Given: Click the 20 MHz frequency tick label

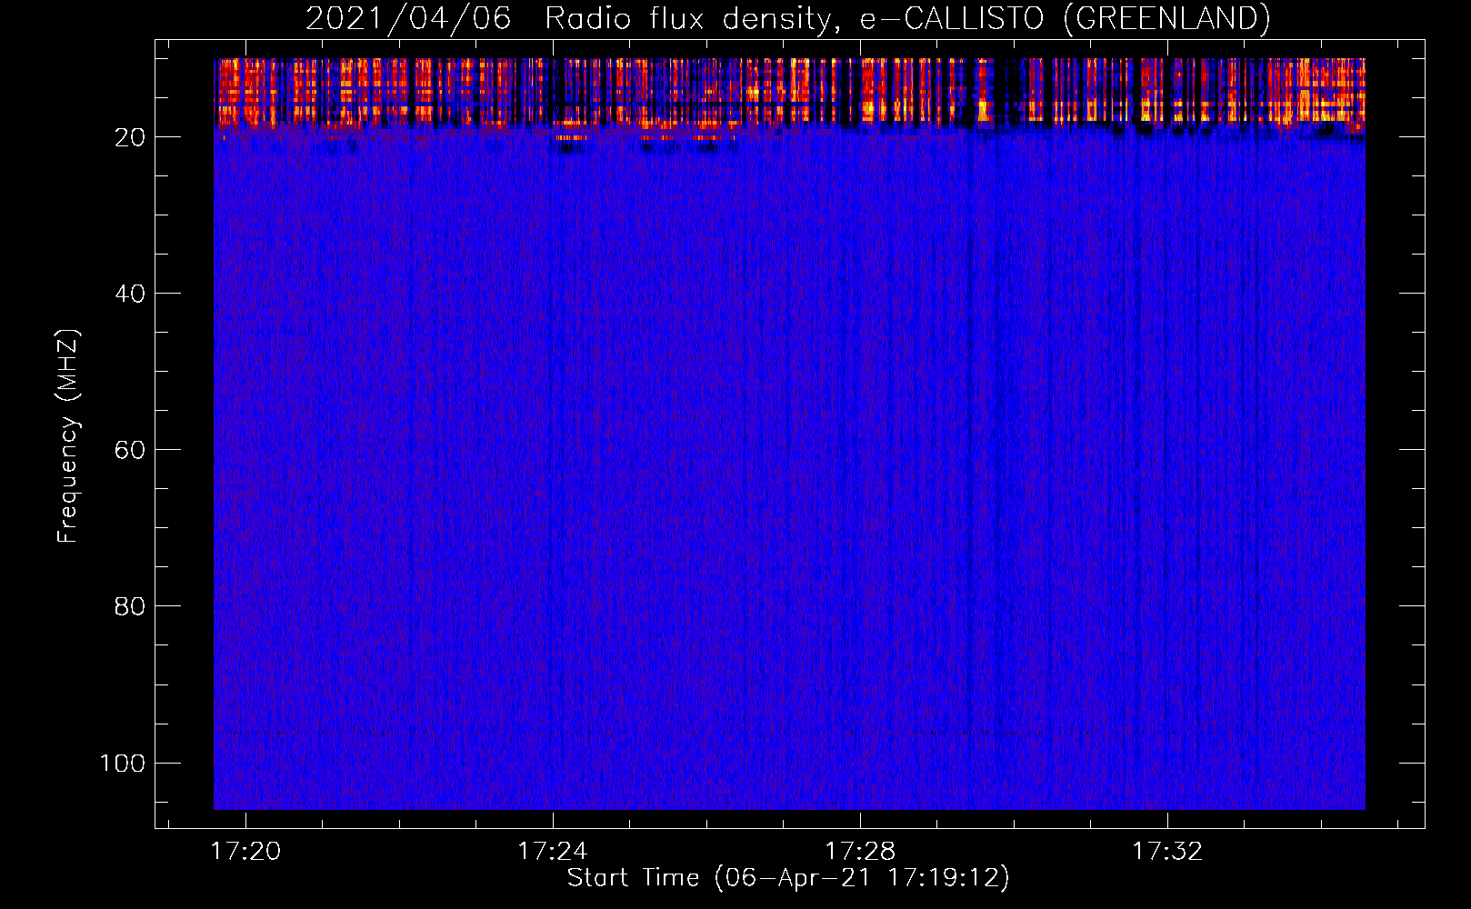Looking at the screenshot, I should (130, 137).
